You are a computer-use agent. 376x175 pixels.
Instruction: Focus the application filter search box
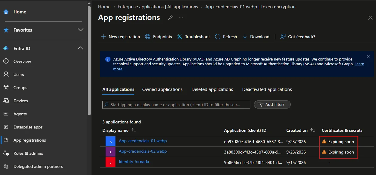point(176,105)
